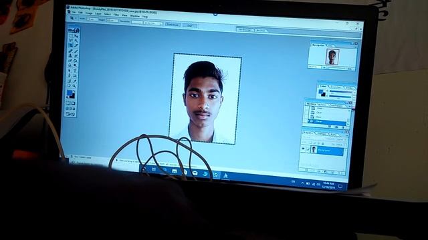Select the Clone Stamp tool
428x240 pixels.
point(71,55)
